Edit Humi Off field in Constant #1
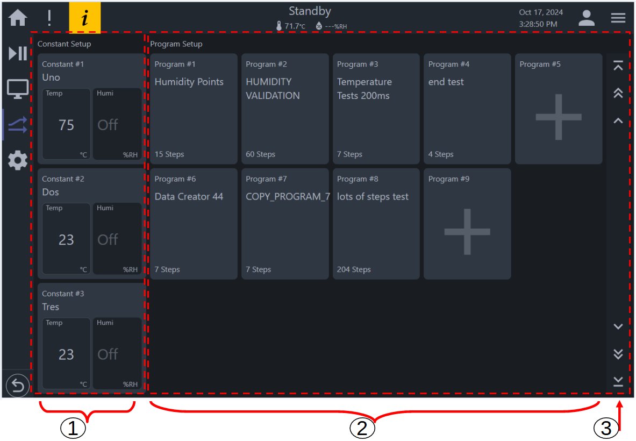636x441 pixels. coord(118,124)
